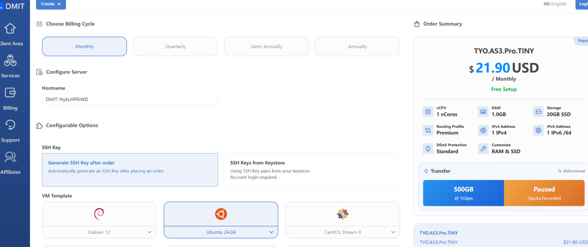Click the 500GB transfer bar segment
Image resolution: width=588 pixels, height=247 pixels.
point(463,193)
